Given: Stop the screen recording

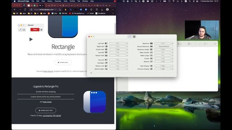Looking at the screenshot, I should tap(35, 30).
